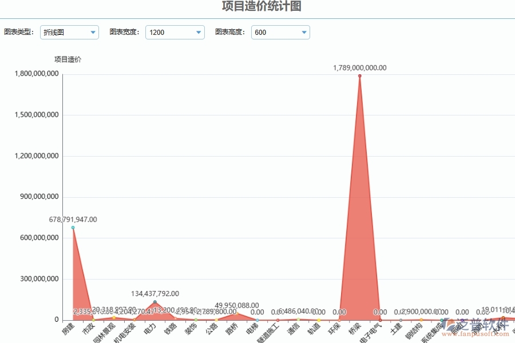
Task: Click the green 系统集成 data point marker
Action: coord(442,320)
